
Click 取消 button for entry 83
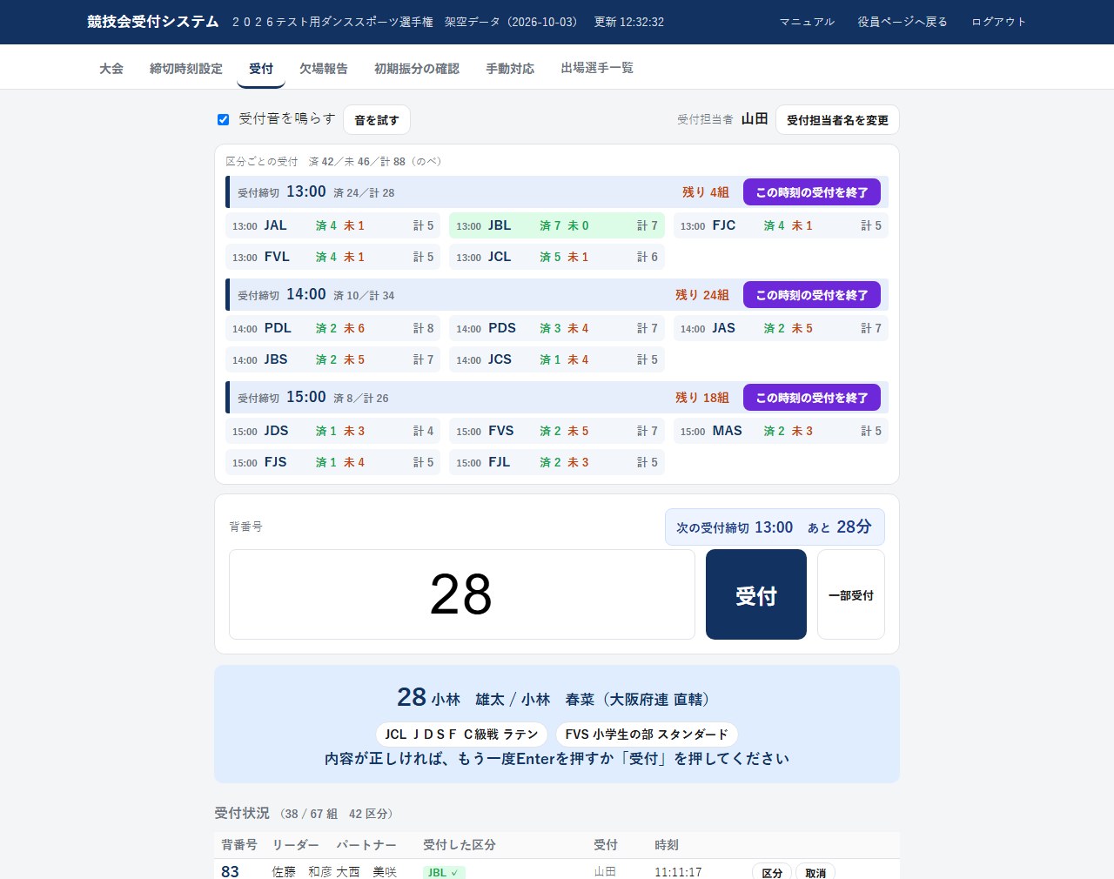point(815,872)
